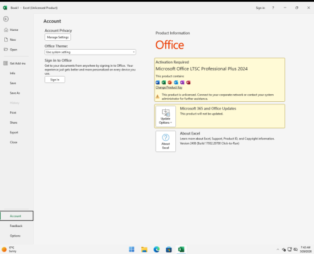Open Get Add-ins from the sidebar
This screenshot has height=254, width=314.
(17, 63)
